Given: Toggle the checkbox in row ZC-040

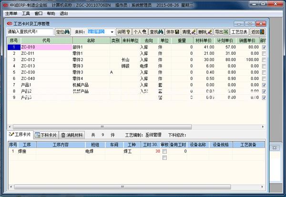Looking at the screenshot, I should 264,79.
